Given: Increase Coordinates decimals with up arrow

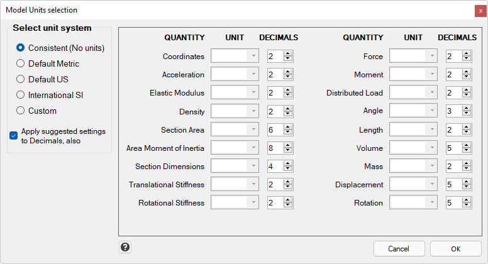Looking at the screenshot, I should (x=288, y=53).
